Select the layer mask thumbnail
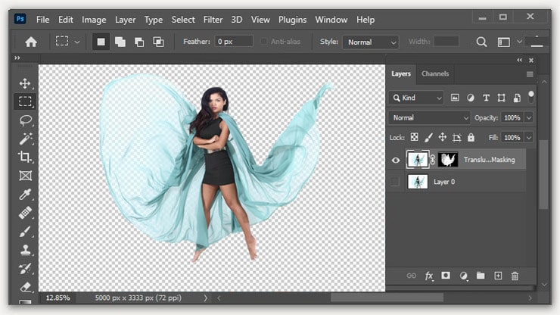560x315 pixels. [x=447, y=160]
